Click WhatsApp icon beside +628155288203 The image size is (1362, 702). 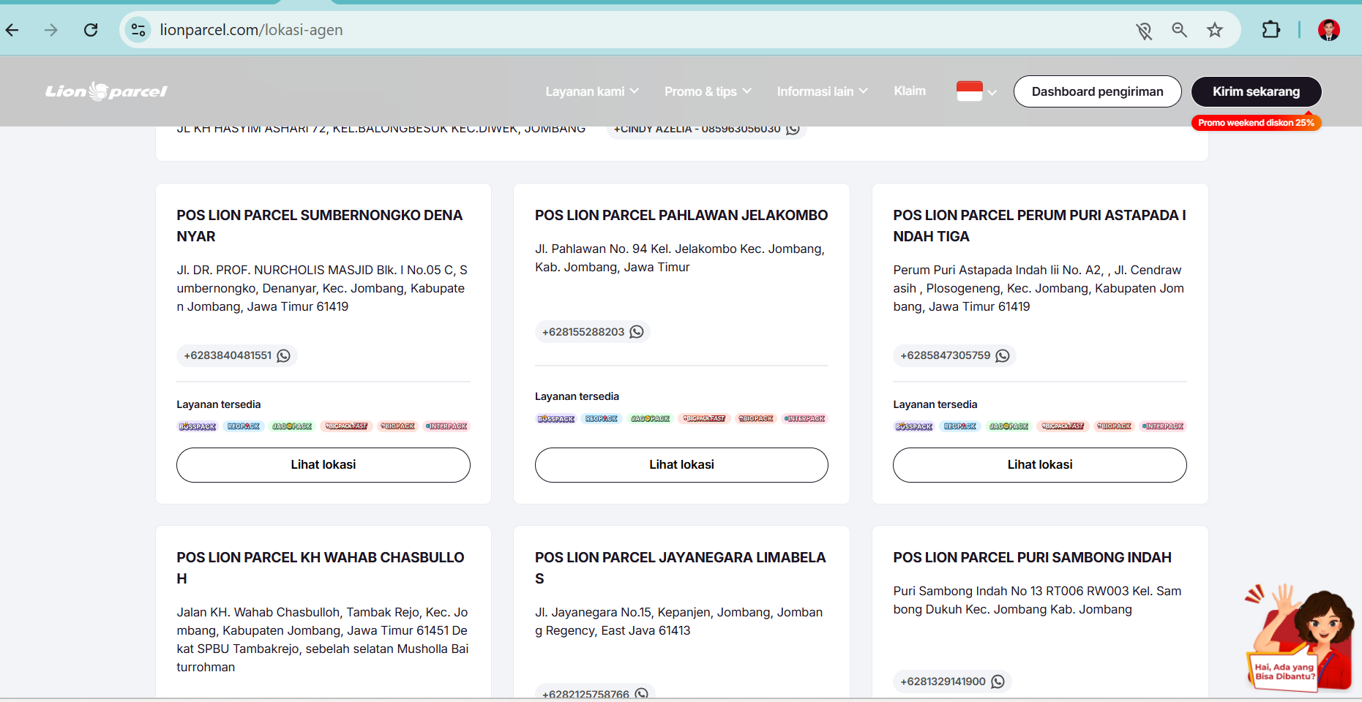tap(637, 332)
